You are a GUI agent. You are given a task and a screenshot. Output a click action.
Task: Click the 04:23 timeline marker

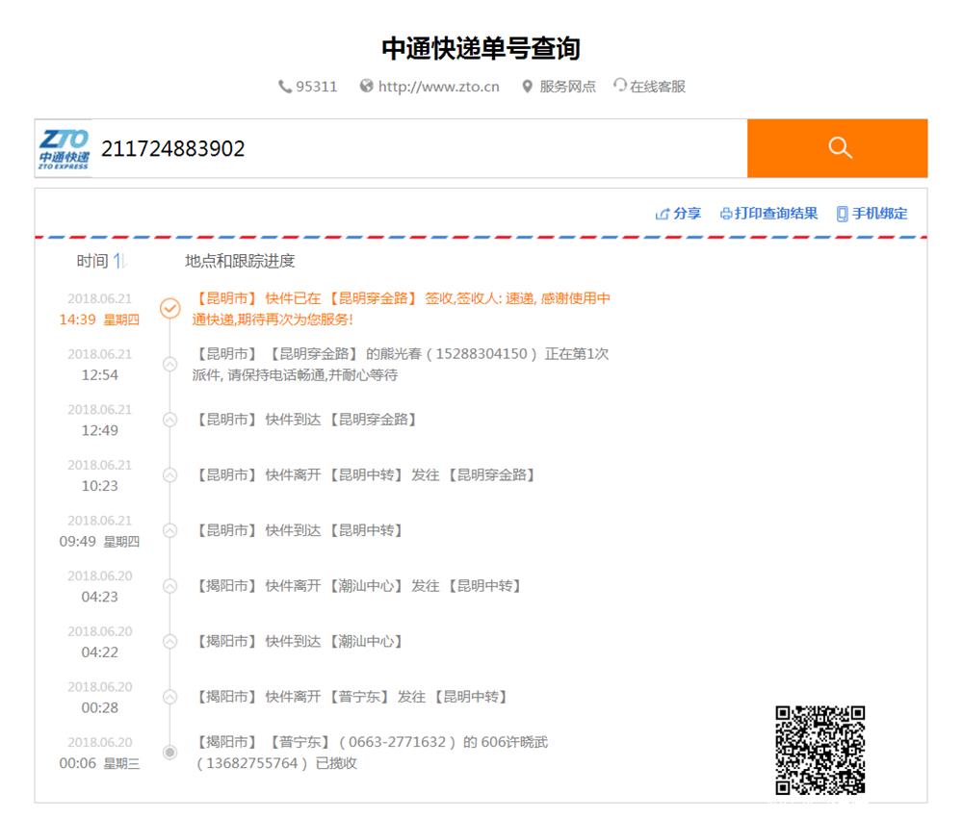pyautogui.click(x=170, y=586)
